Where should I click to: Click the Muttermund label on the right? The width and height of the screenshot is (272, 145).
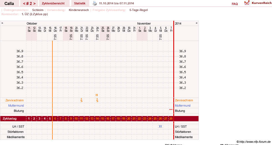[183, 106]
